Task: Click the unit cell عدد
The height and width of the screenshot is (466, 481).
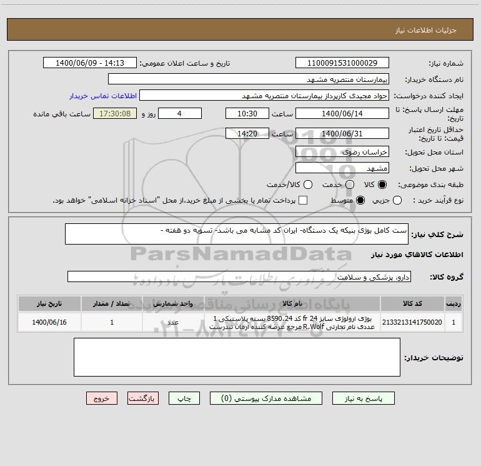Action: 173,322
